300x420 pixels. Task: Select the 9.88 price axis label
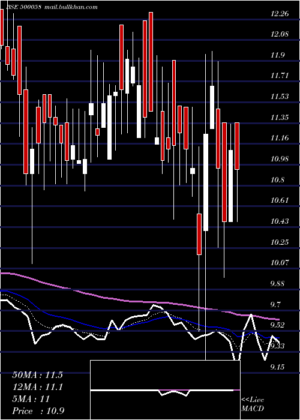point(277,283)
